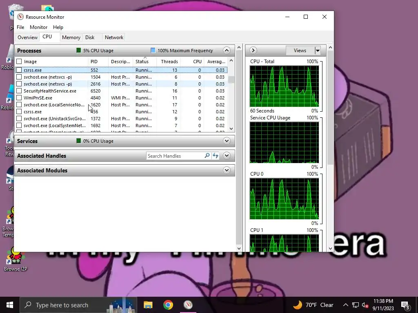
Task: Open the notification center icon
Action: click(x=405, y=305)
